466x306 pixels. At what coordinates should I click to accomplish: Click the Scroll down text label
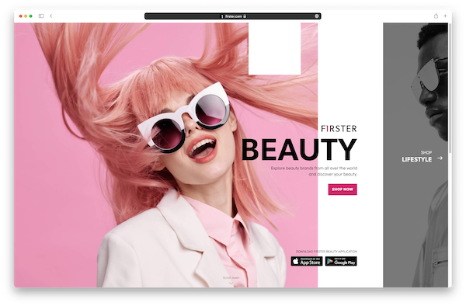point(231,278)
